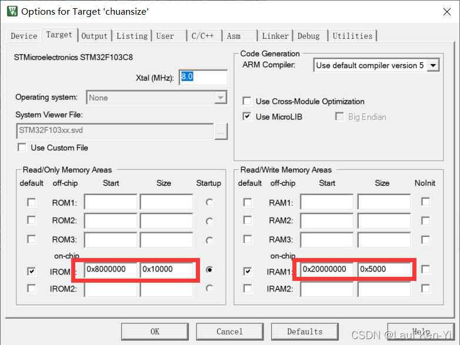
Task: Check the ROM1 default checkbox
Action: point(31,203)
